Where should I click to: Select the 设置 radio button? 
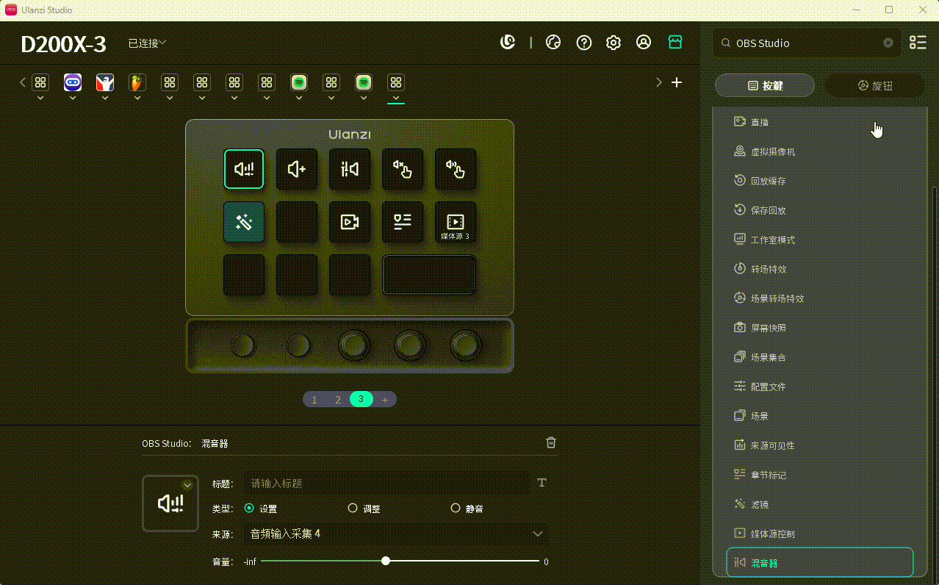249,508
